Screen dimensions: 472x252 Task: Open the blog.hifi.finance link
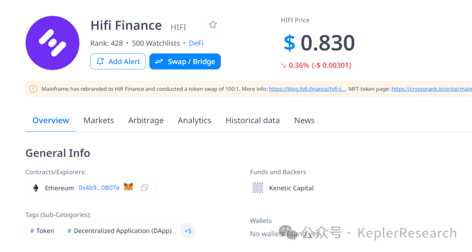pos(307,89)
